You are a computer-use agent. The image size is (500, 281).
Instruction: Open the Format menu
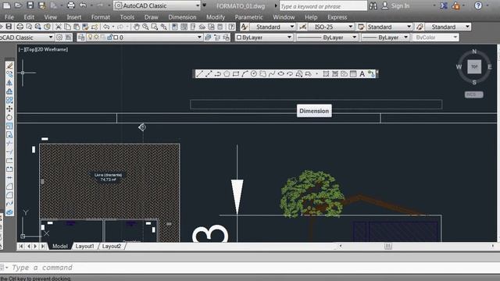[x=101, y=17]
